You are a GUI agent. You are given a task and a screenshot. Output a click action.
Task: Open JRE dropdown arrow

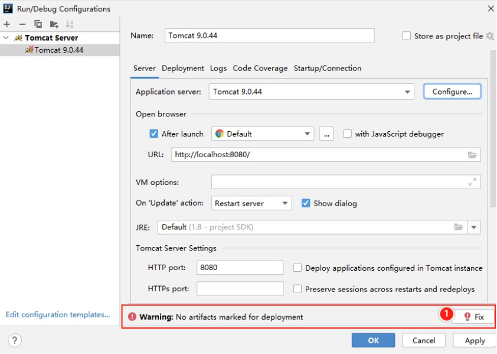[474, 227]
